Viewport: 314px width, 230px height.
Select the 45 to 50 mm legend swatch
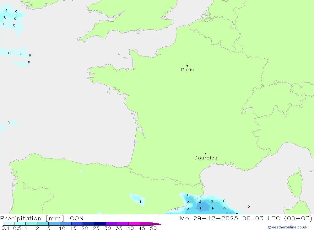[x=146, y=224]
